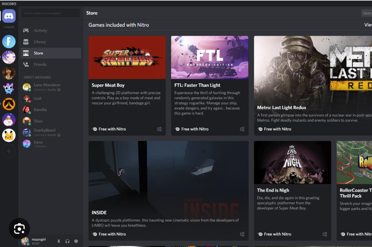The height and width of the screenshot is (247, 372).
Task: Open the Overwatch server icon
Action: point(9,104)
